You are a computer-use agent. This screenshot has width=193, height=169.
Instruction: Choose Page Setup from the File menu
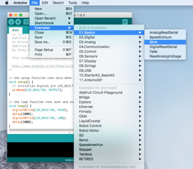(x=51, y=50)
